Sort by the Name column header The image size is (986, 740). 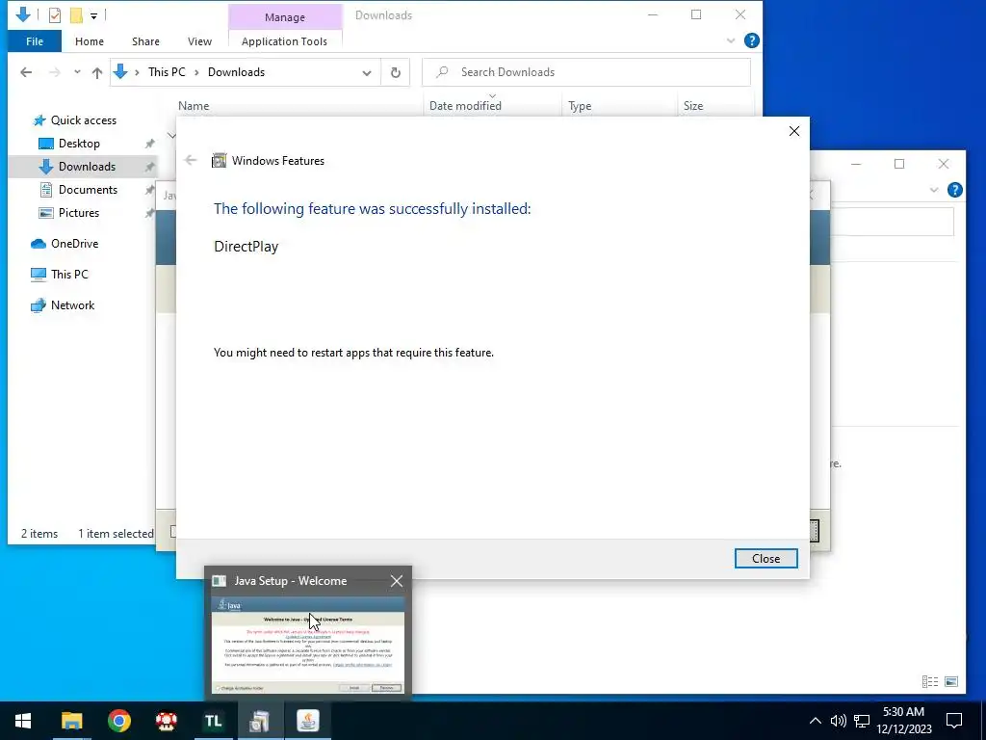coord(193,106)
